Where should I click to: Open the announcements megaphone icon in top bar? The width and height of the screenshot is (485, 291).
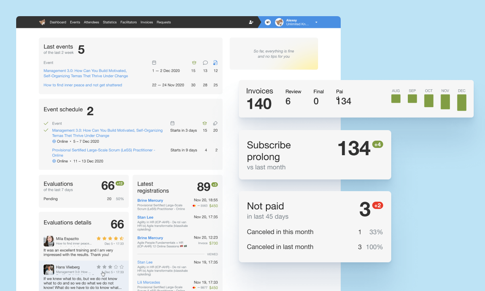coord(267,22)
